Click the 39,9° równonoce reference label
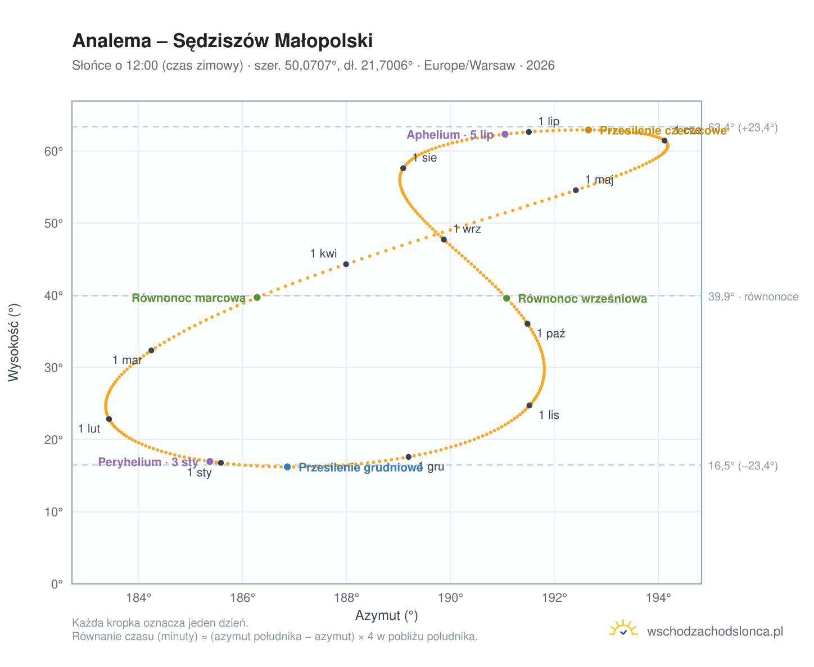Image resolution: width=814 pixels, height=667 pixels. [753, 296]
